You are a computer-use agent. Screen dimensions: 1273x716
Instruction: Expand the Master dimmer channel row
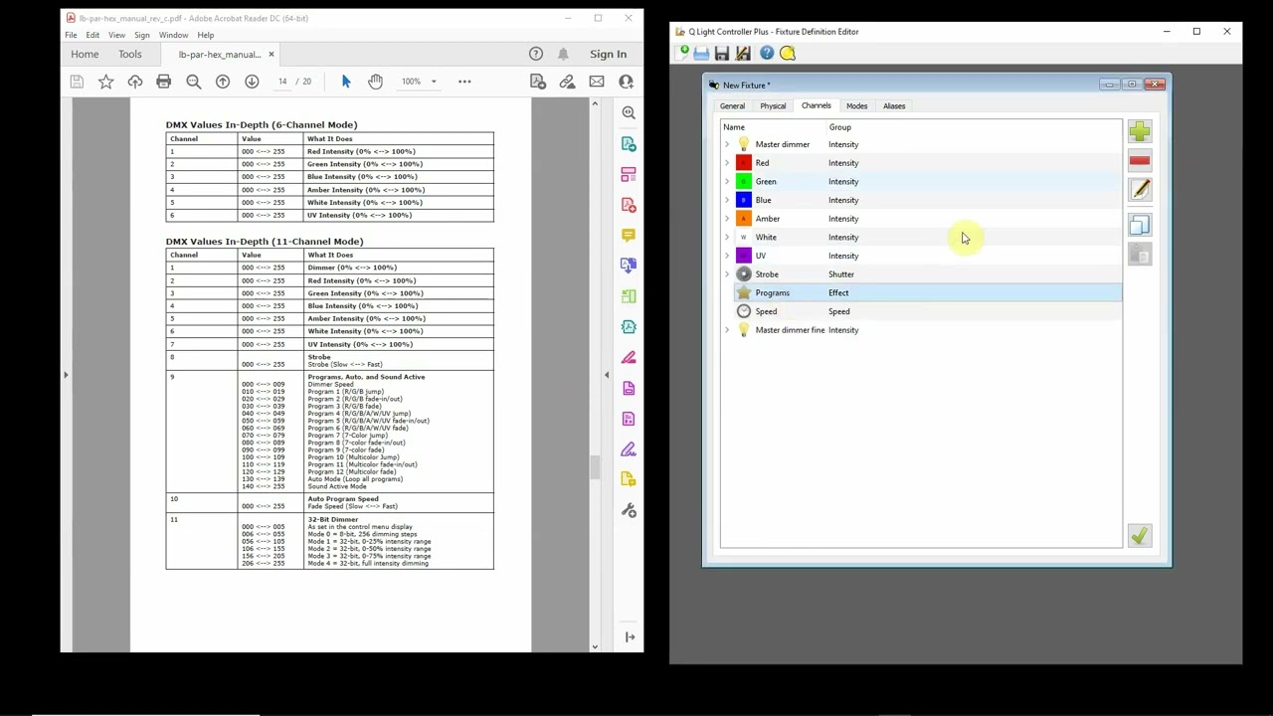[x=727, y=144]
